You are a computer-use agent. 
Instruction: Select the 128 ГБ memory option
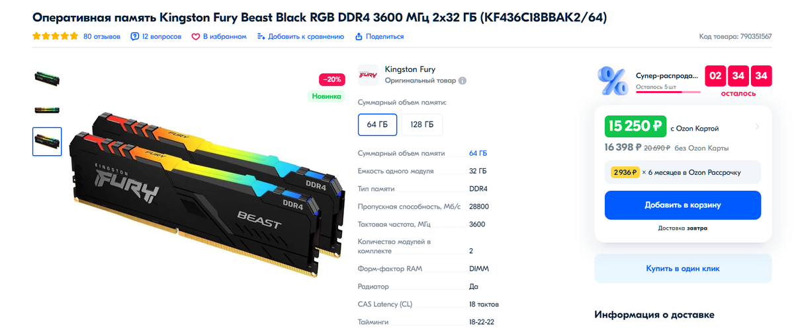point(422,125)
